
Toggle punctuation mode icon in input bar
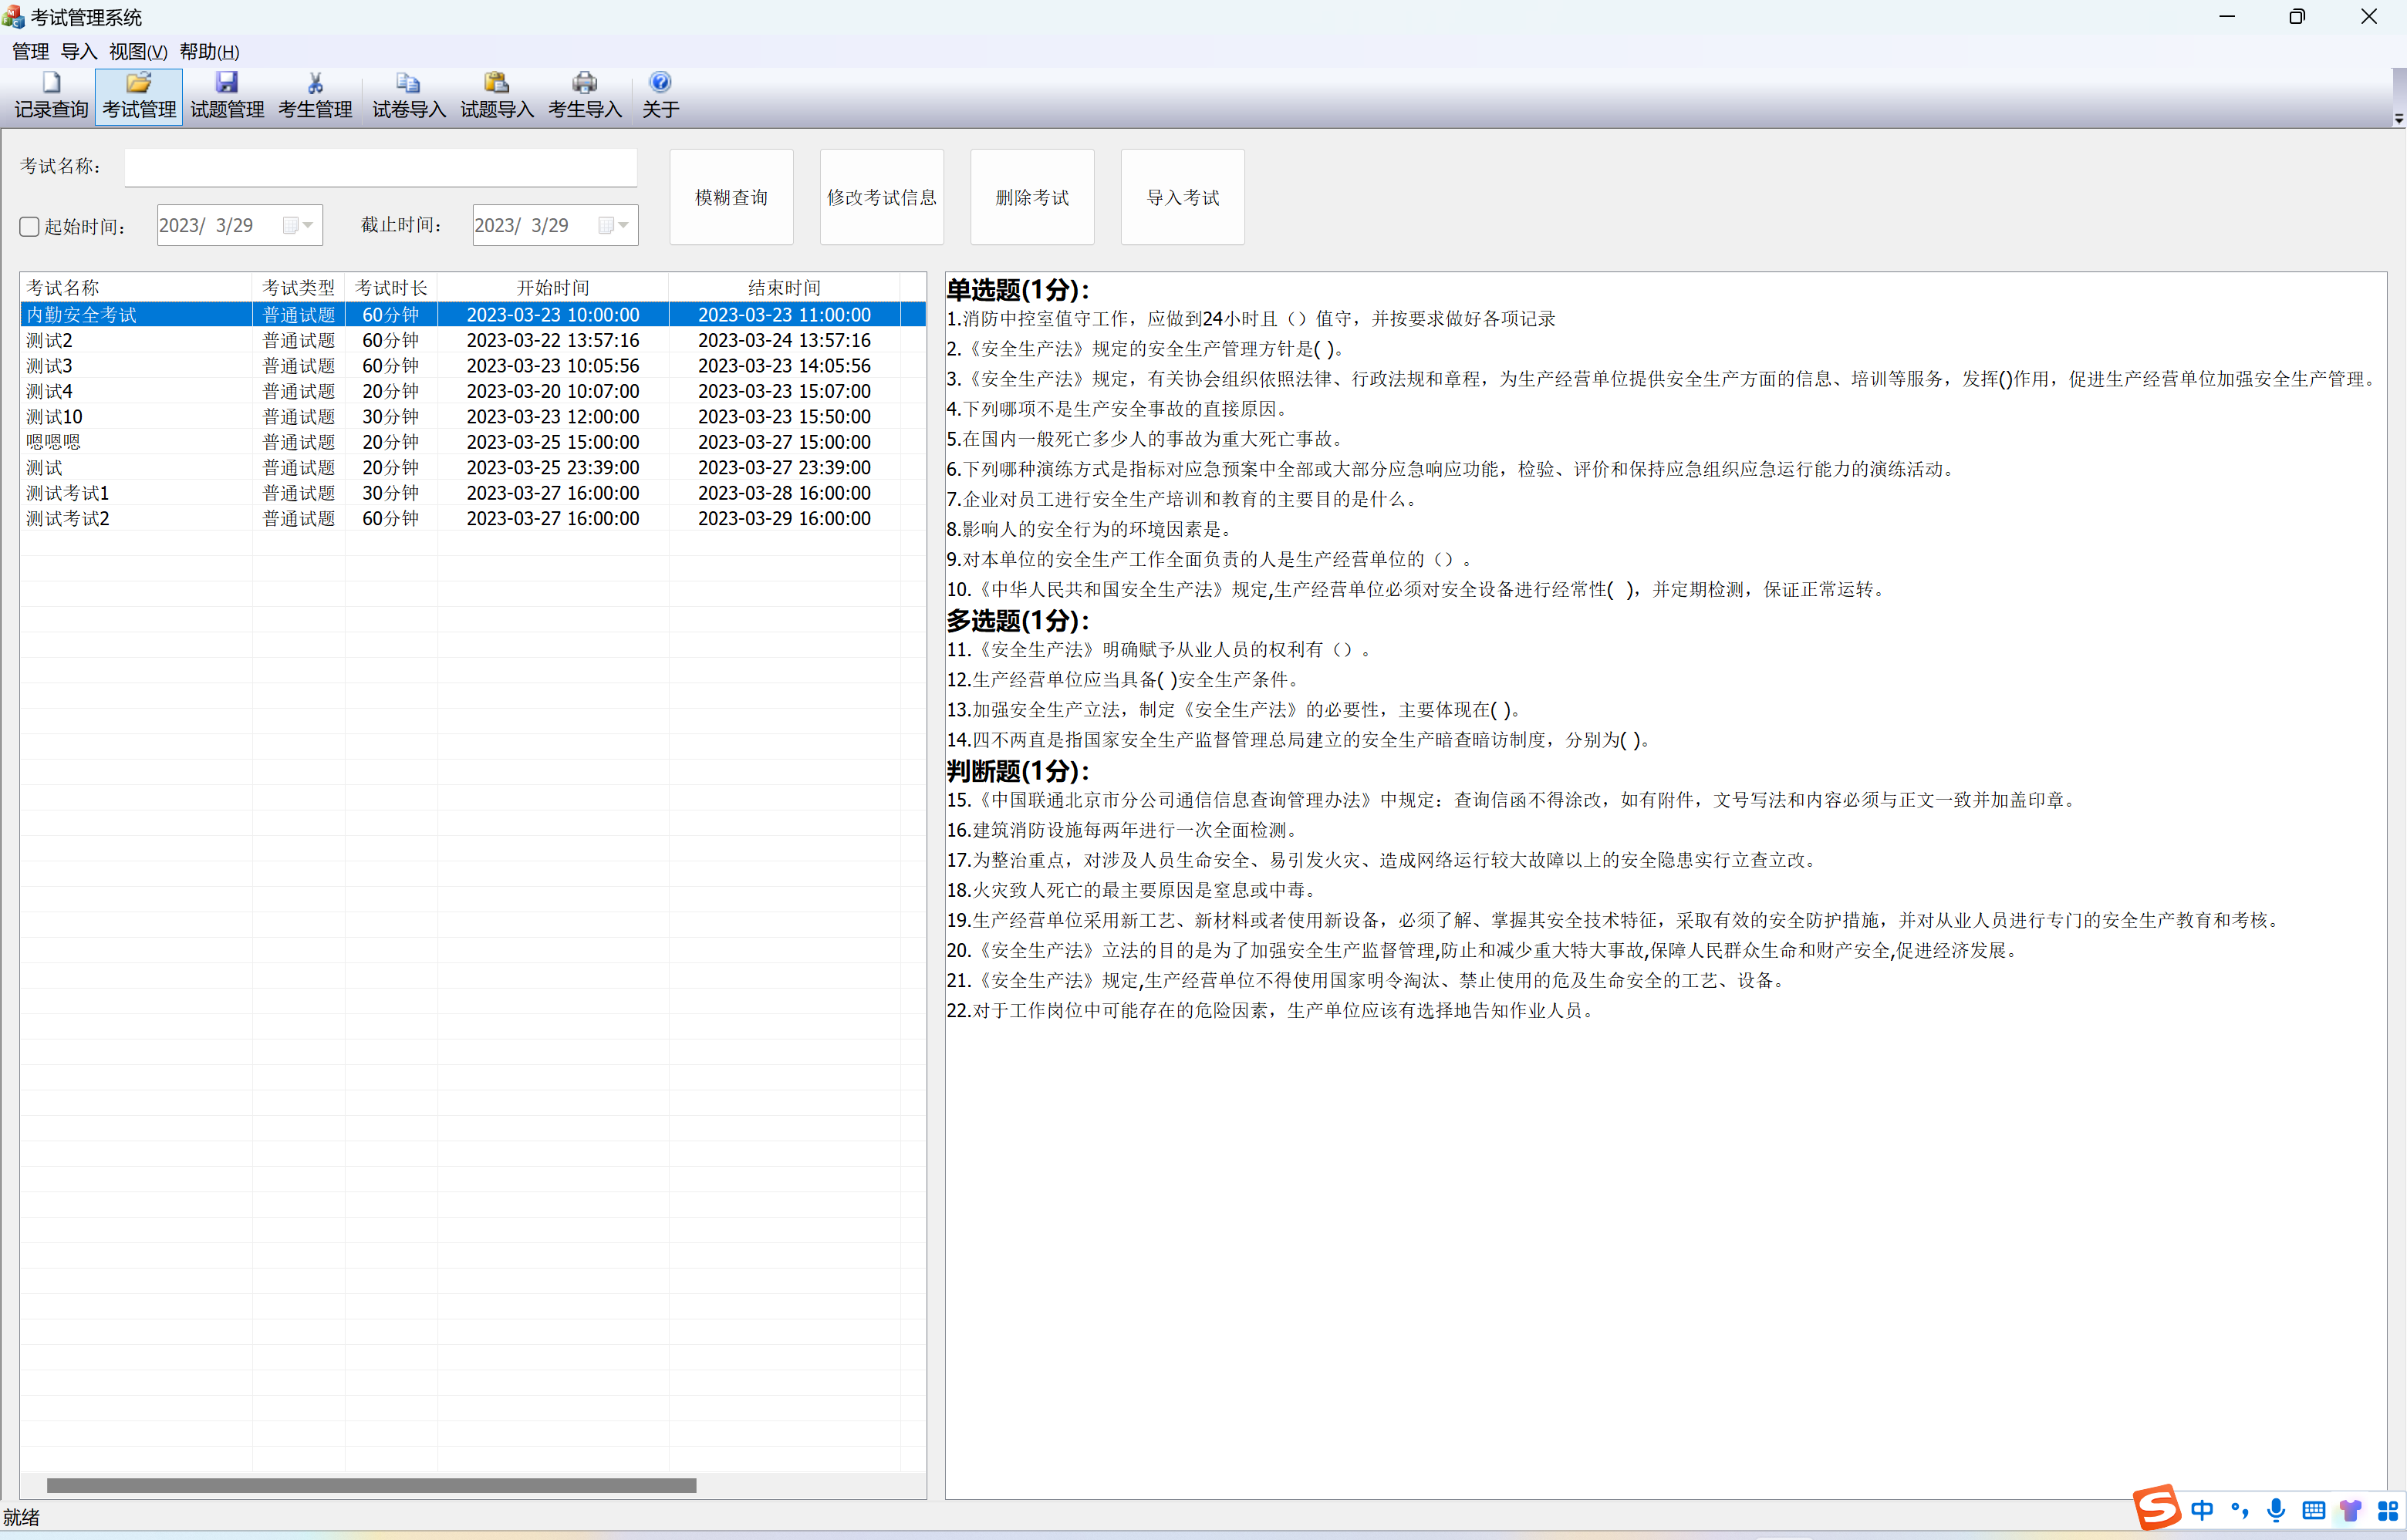(2240, 1510)
